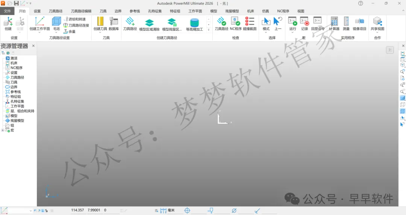Click the NC程序 check icon
This screenshot has width=406, height=215.
coord(236,24)
